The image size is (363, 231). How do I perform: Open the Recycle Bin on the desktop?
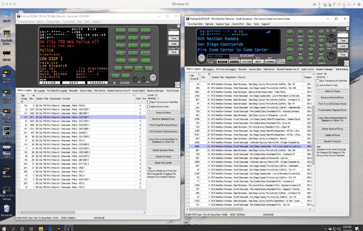pos(6,211)
